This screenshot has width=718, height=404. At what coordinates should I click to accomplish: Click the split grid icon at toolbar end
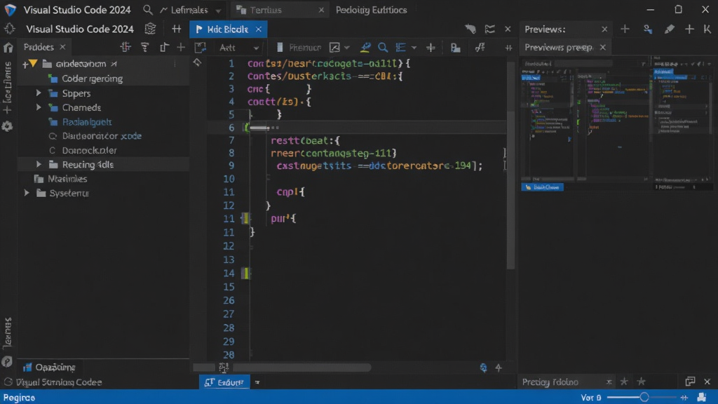coord(508,48)
